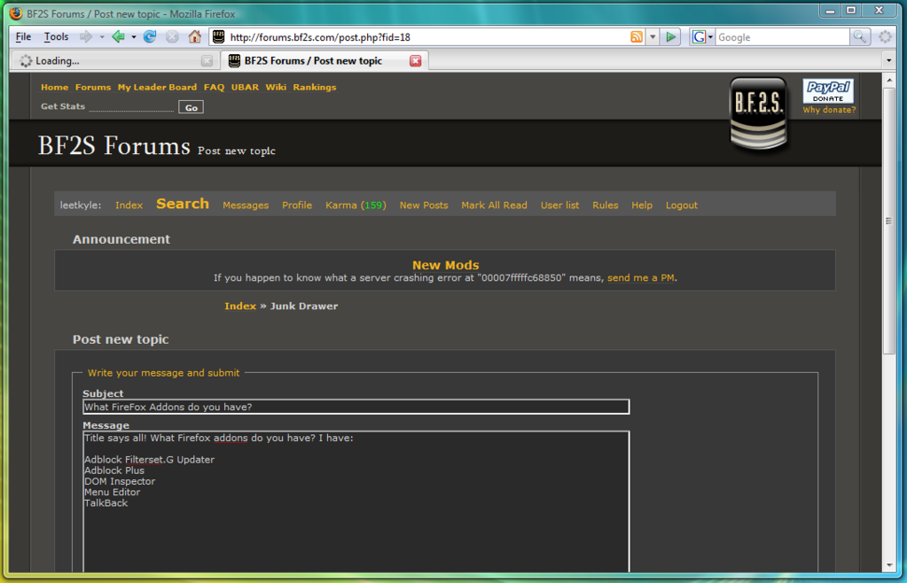
Task: Close the BF2S Forums tab
Action: tap(415, 60)
